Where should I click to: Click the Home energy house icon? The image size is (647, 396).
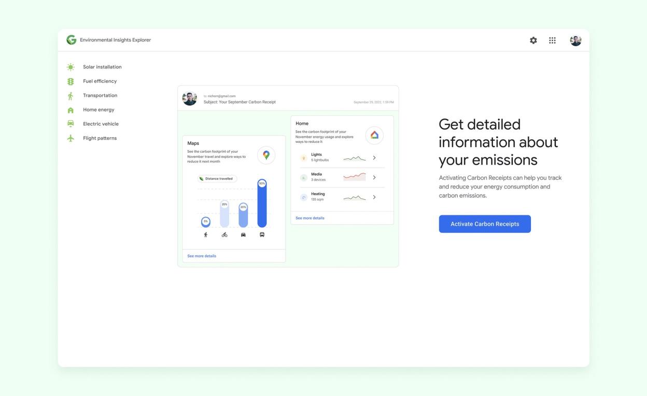(71, 110)
